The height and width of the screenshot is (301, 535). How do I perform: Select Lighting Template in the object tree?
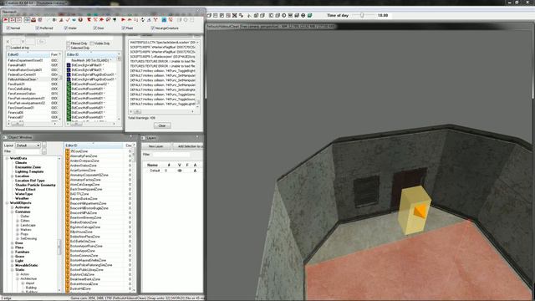[29, 171]
